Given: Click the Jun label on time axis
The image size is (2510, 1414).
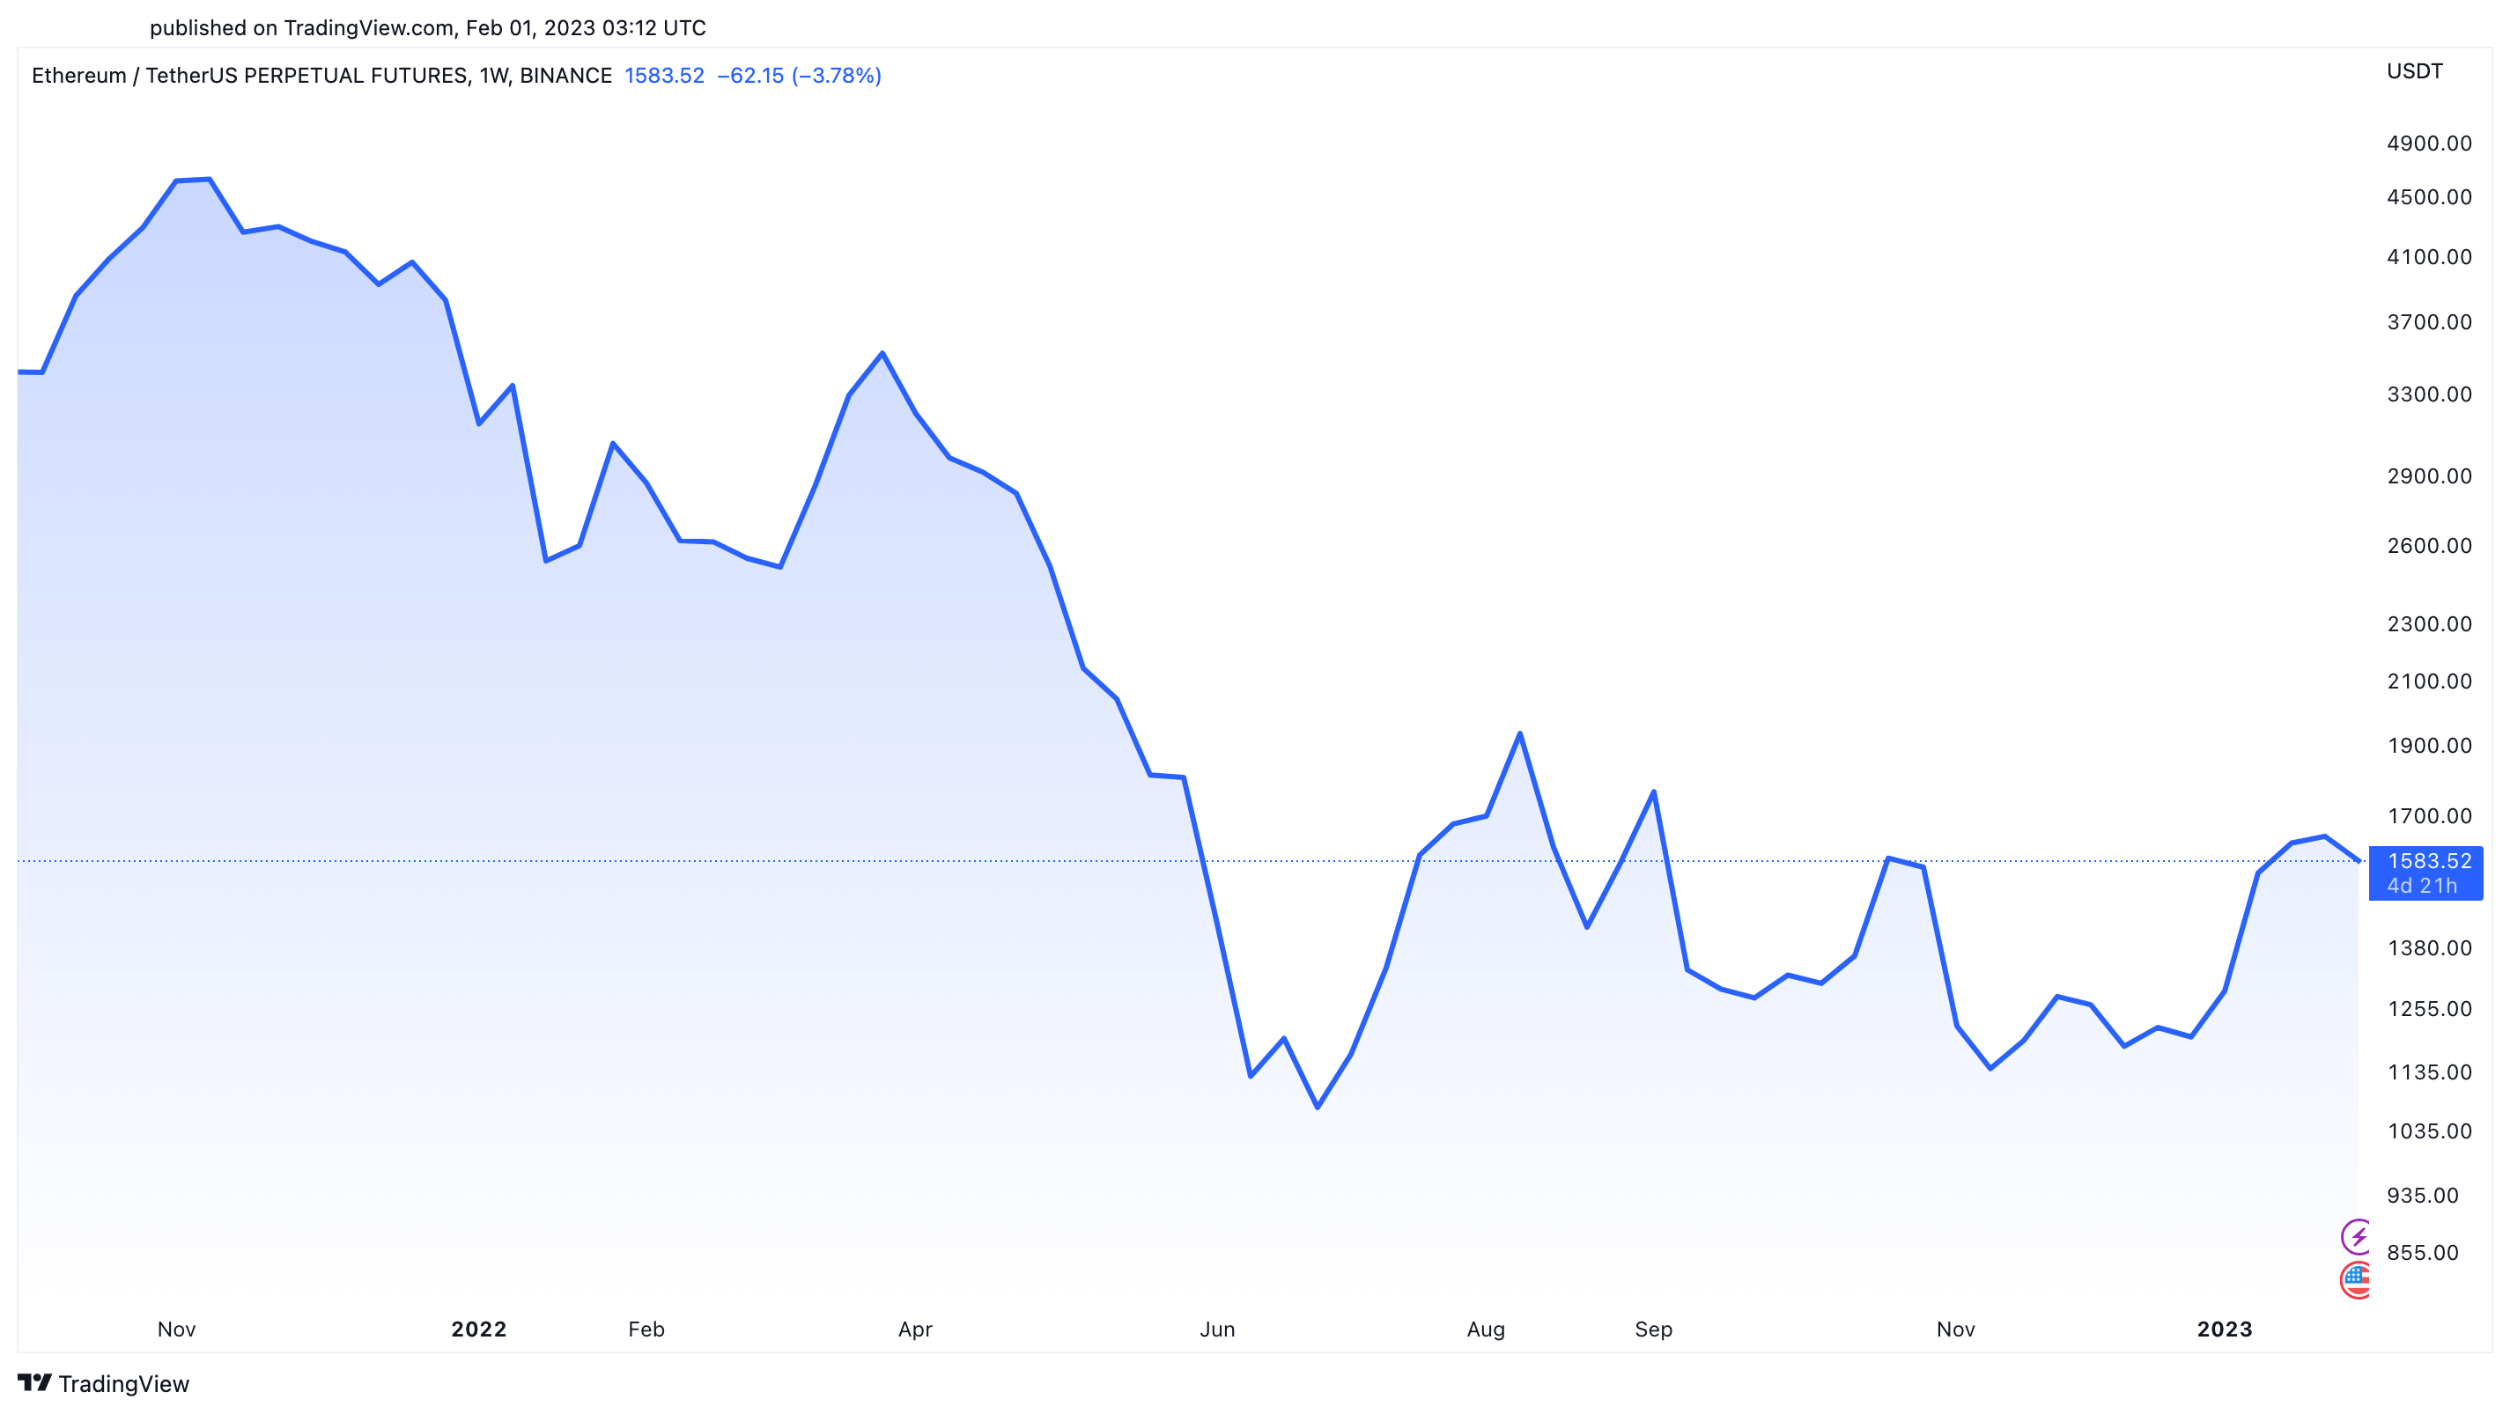Looking at the screenshot, I should pos(1217,1329).
